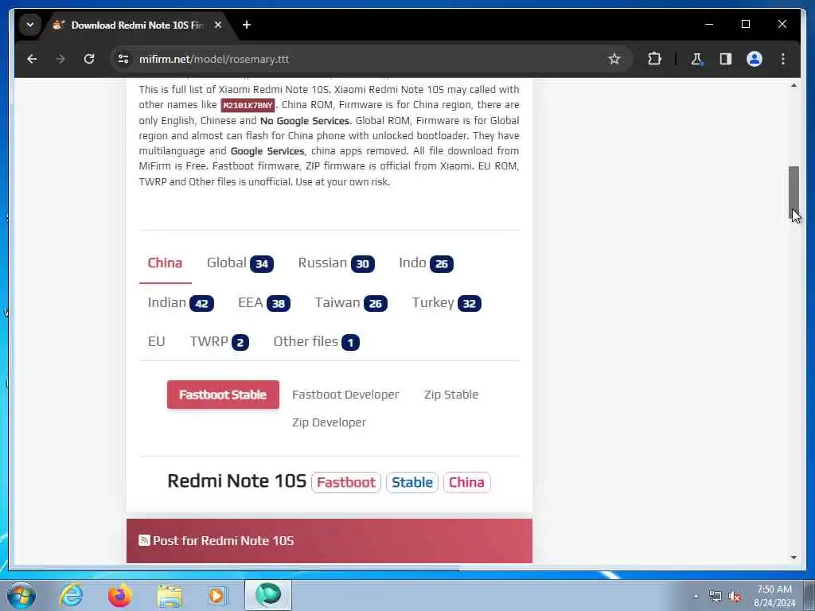Image resolution: width=815 pixels, height=611 pixels.
Task: Bookmark this page with the star icon
Action: [x=614, y=59]
